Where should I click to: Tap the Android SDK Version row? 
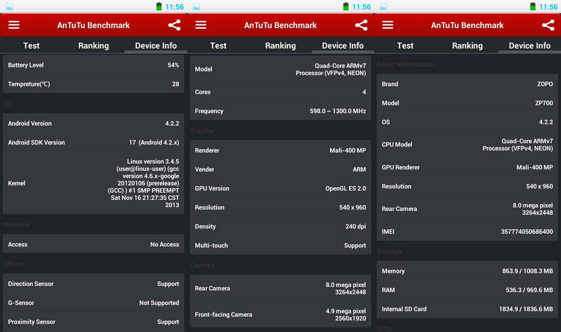(x=93, y=142)
